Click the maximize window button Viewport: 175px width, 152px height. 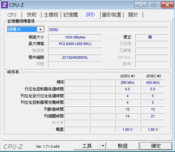(x=154, y=5)
